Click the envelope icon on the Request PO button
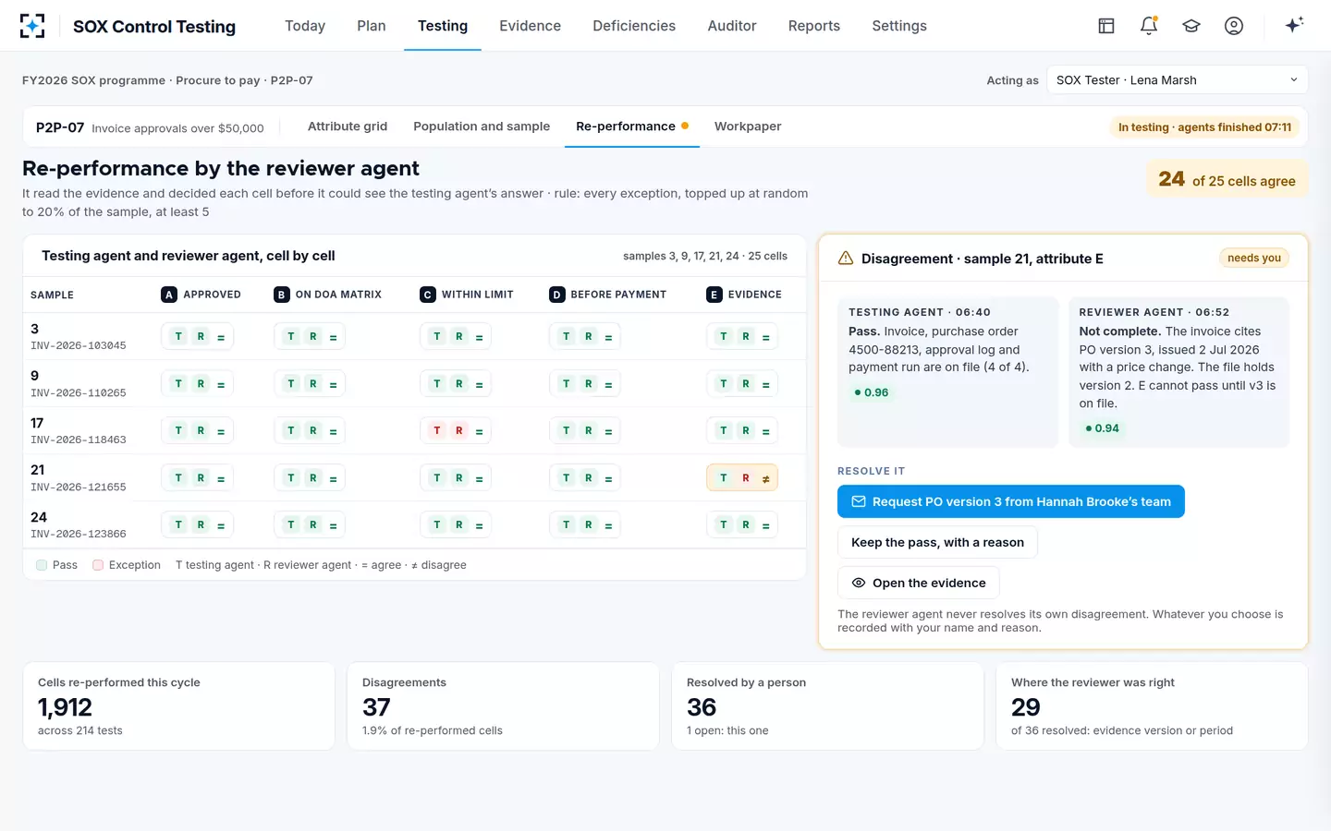 [x=859, y=501]
